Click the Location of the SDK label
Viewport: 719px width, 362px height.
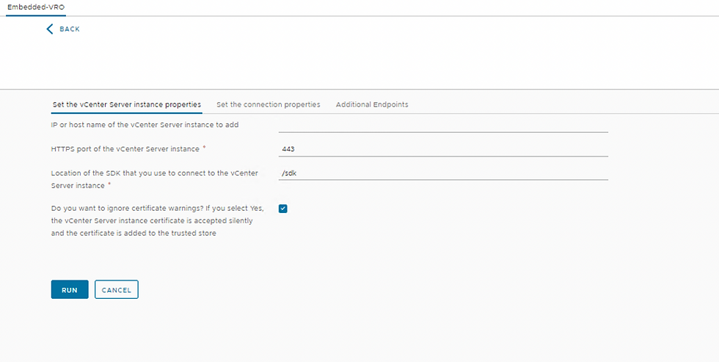pos(155,179)
